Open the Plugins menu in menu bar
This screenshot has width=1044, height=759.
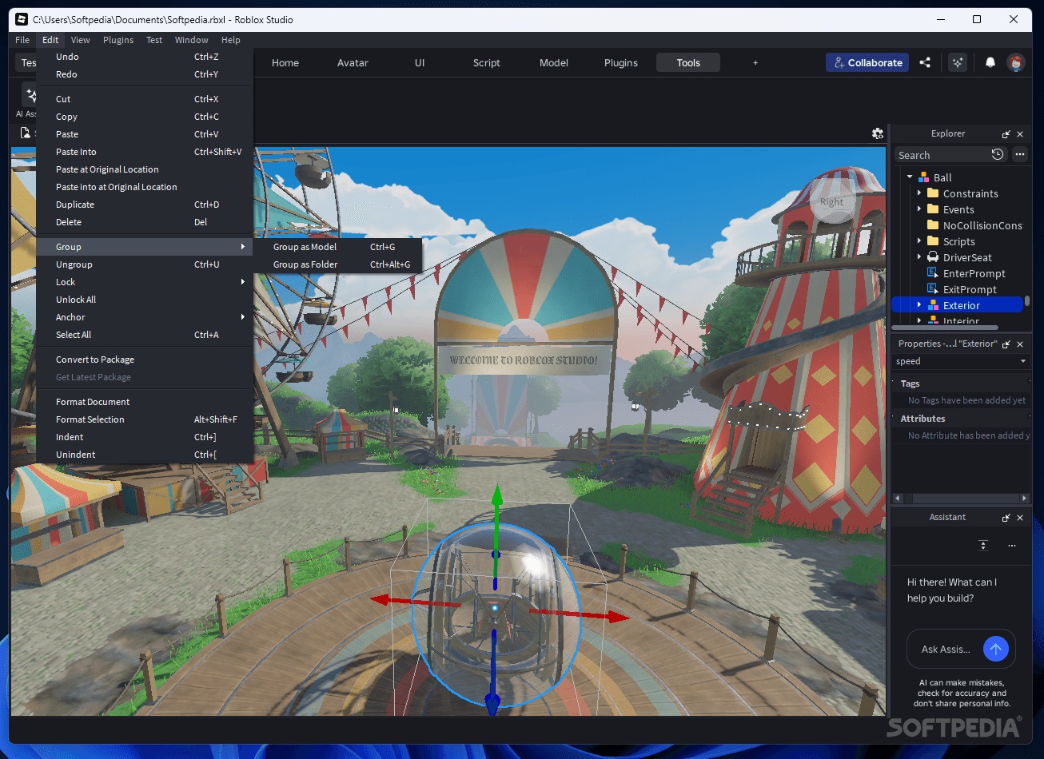(x=118, y=40)
